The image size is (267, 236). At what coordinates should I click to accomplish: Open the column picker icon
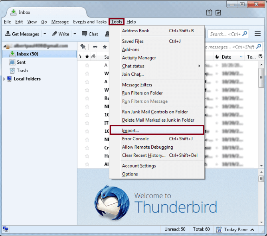click(260, 57)
